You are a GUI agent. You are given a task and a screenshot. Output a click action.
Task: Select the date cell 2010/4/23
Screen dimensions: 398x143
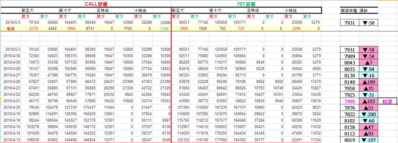(x=11, y=88)
